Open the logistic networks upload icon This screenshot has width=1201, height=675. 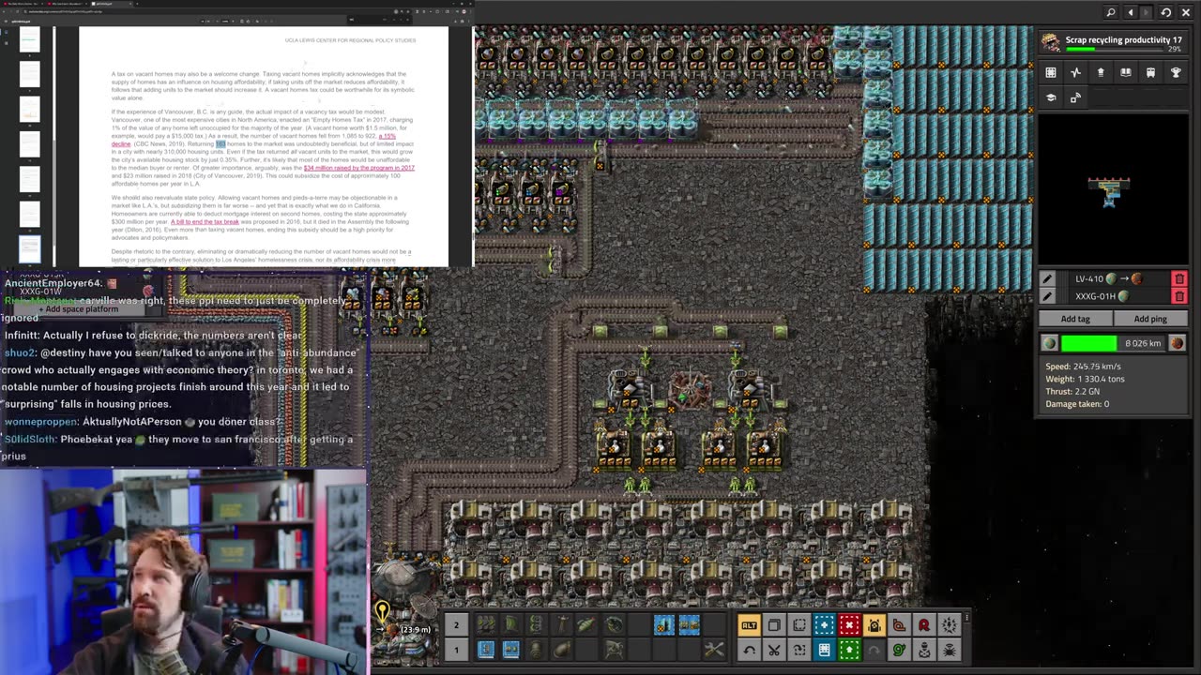[1101, 72]
